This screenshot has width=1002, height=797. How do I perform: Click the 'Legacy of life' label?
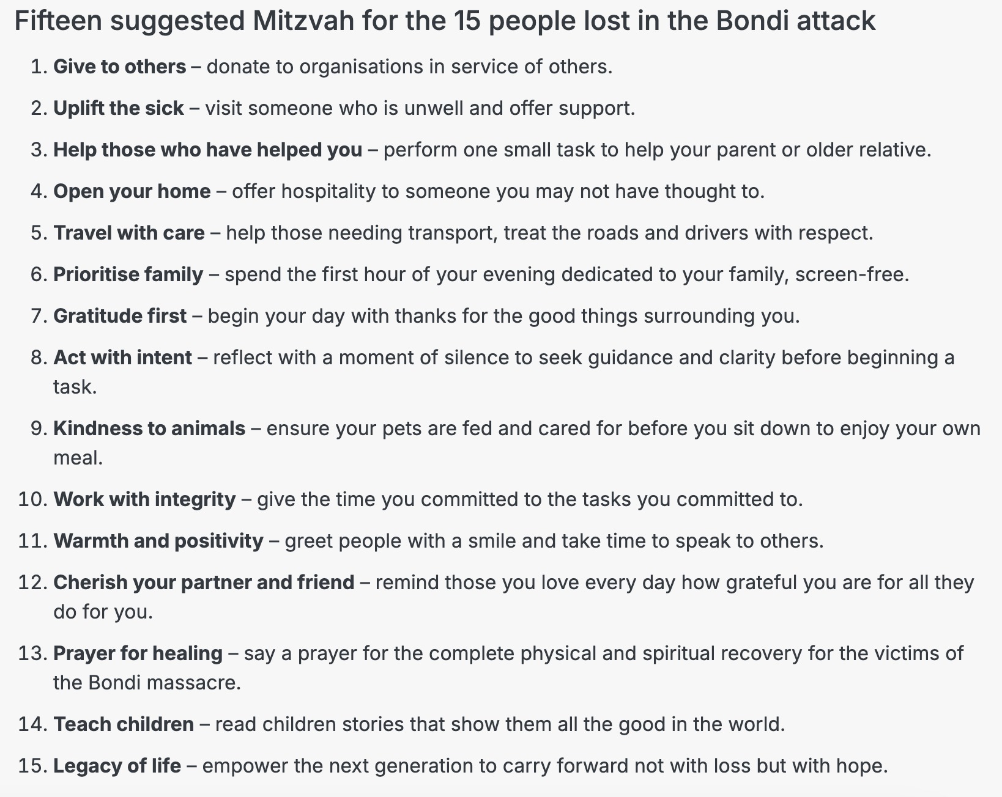click(117, 766)
